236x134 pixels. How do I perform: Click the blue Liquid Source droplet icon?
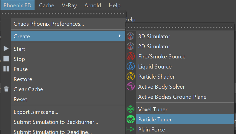coord(131,66)
